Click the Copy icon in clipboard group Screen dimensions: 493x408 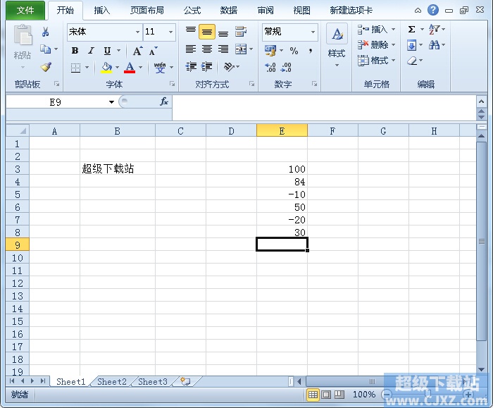pyautogui.click(x=45, y=49)
